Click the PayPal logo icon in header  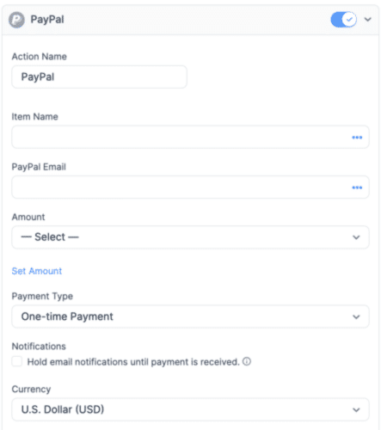click(16, 20)
